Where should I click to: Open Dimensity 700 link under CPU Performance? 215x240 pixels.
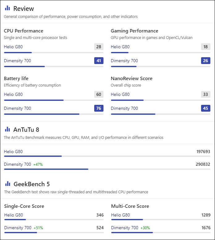point(17,61)
